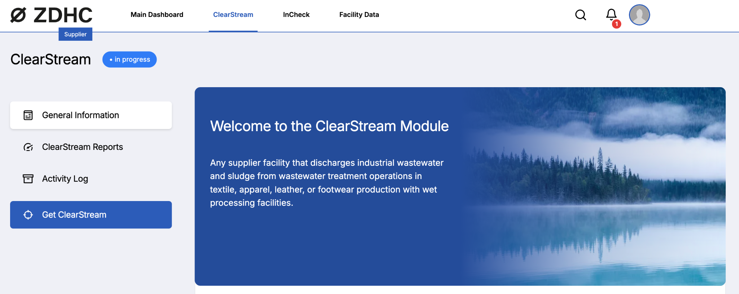Click the ZDHC logo
Screen dimensions: 739x294
click(51, 15)
